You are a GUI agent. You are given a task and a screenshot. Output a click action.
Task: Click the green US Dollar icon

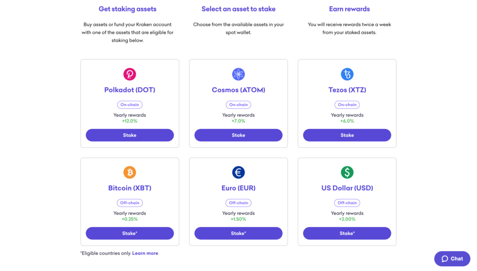click(x=347, y=172)
